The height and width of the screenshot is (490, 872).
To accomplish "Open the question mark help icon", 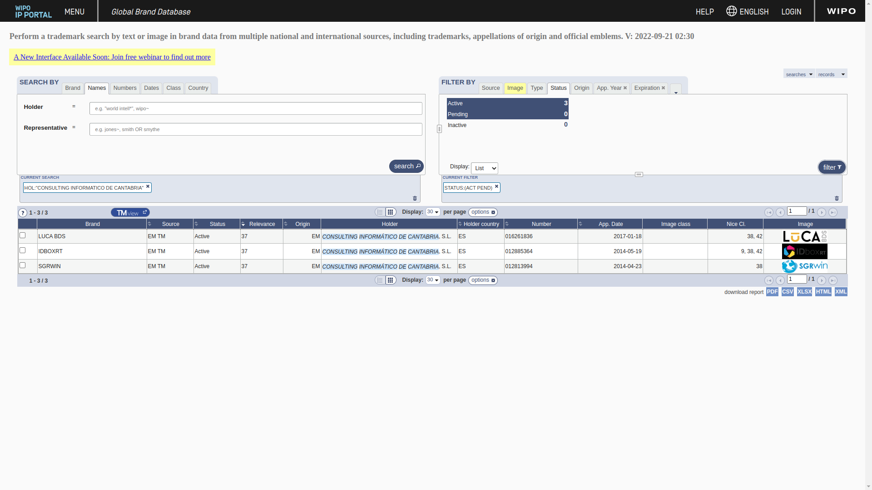I will [23, 213].
